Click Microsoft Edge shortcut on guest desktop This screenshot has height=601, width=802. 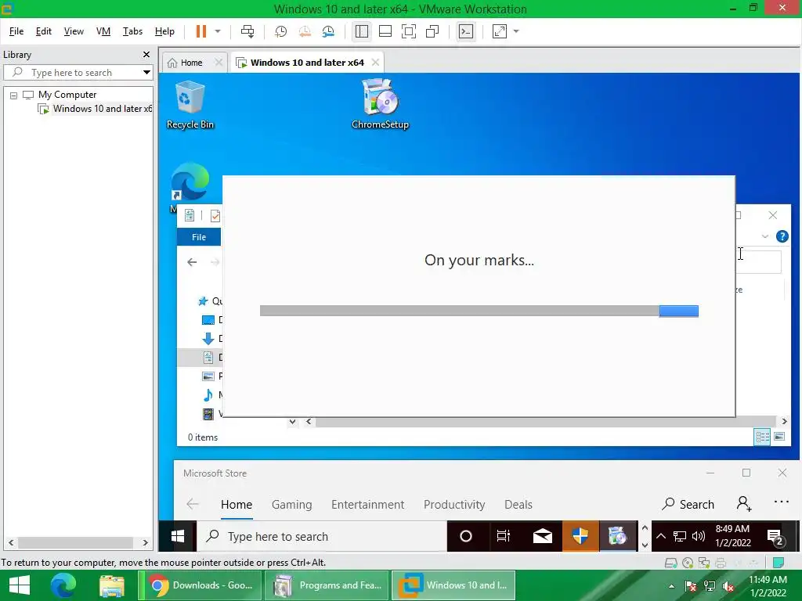pyautogui.click(x=190, y=182)
